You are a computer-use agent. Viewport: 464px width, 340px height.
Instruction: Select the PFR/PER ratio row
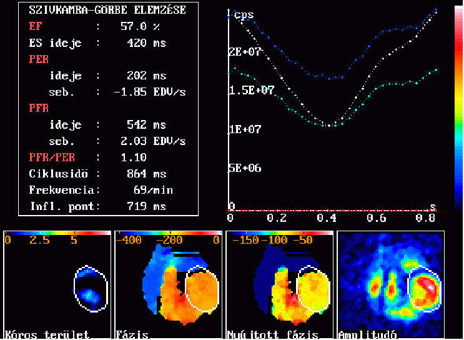click(87, 157)
